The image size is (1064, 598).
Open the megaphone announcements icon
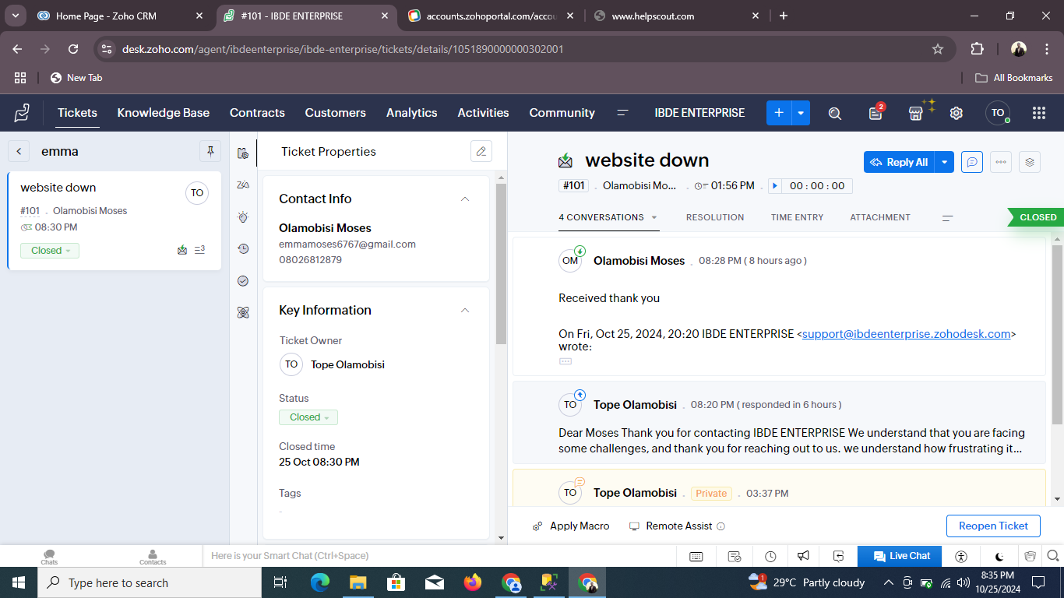803,556
